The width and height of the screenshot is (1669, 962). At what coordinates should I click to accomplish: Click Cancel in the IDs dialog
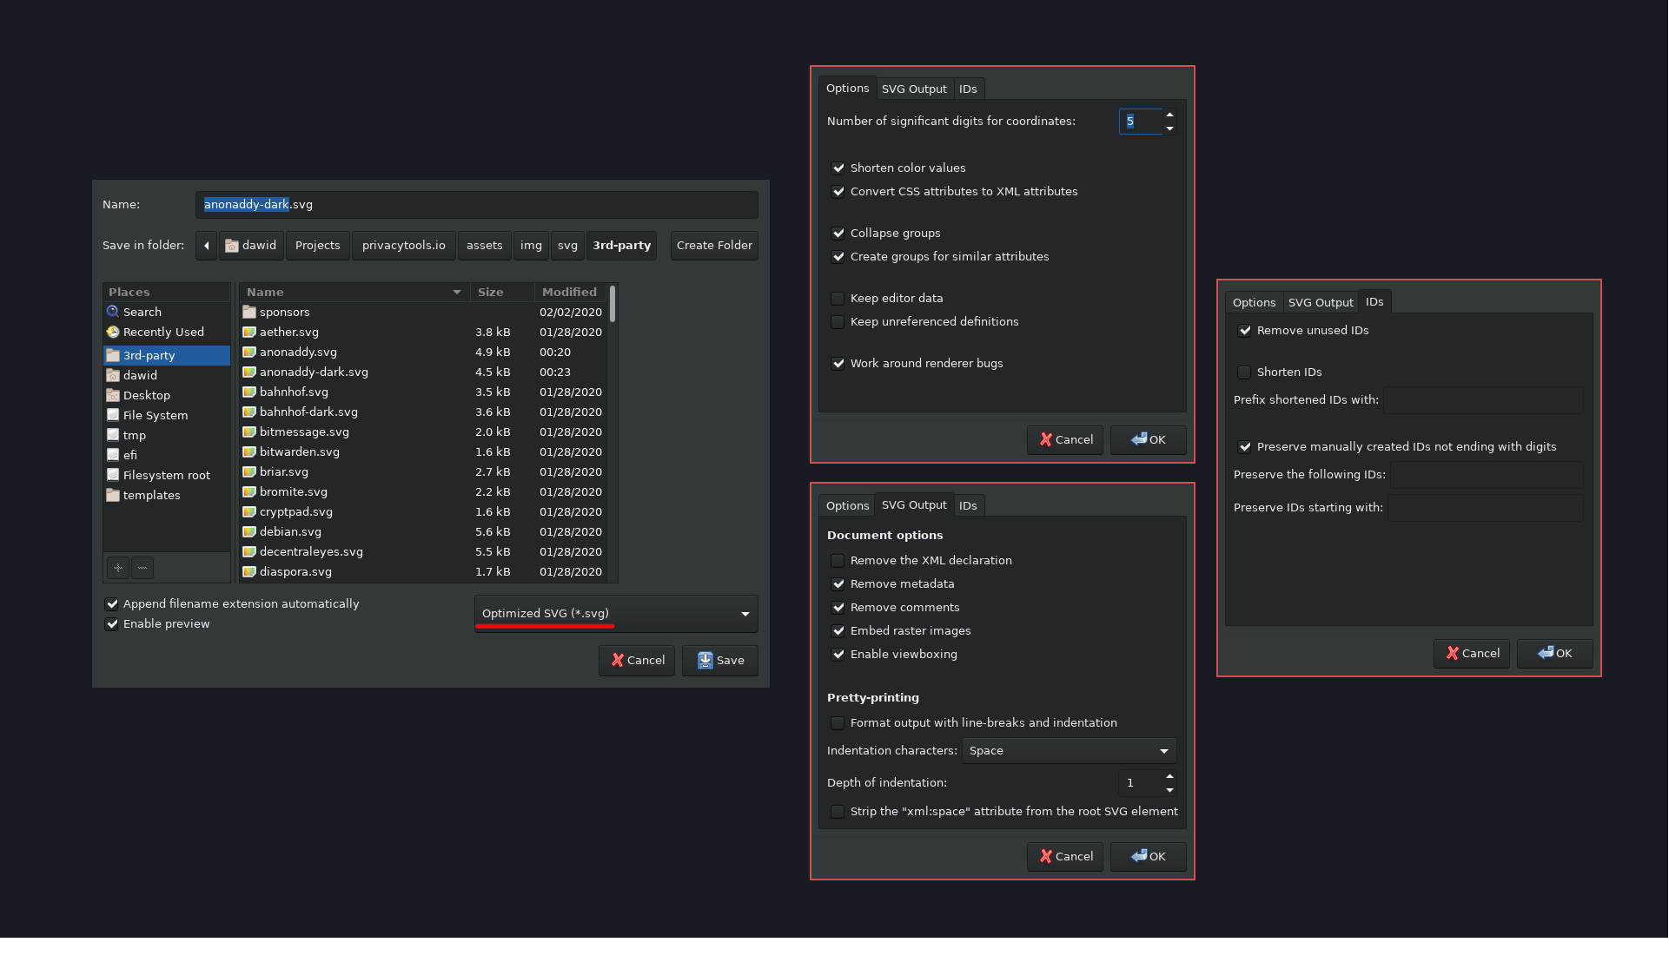click(x=1472, y=654)
